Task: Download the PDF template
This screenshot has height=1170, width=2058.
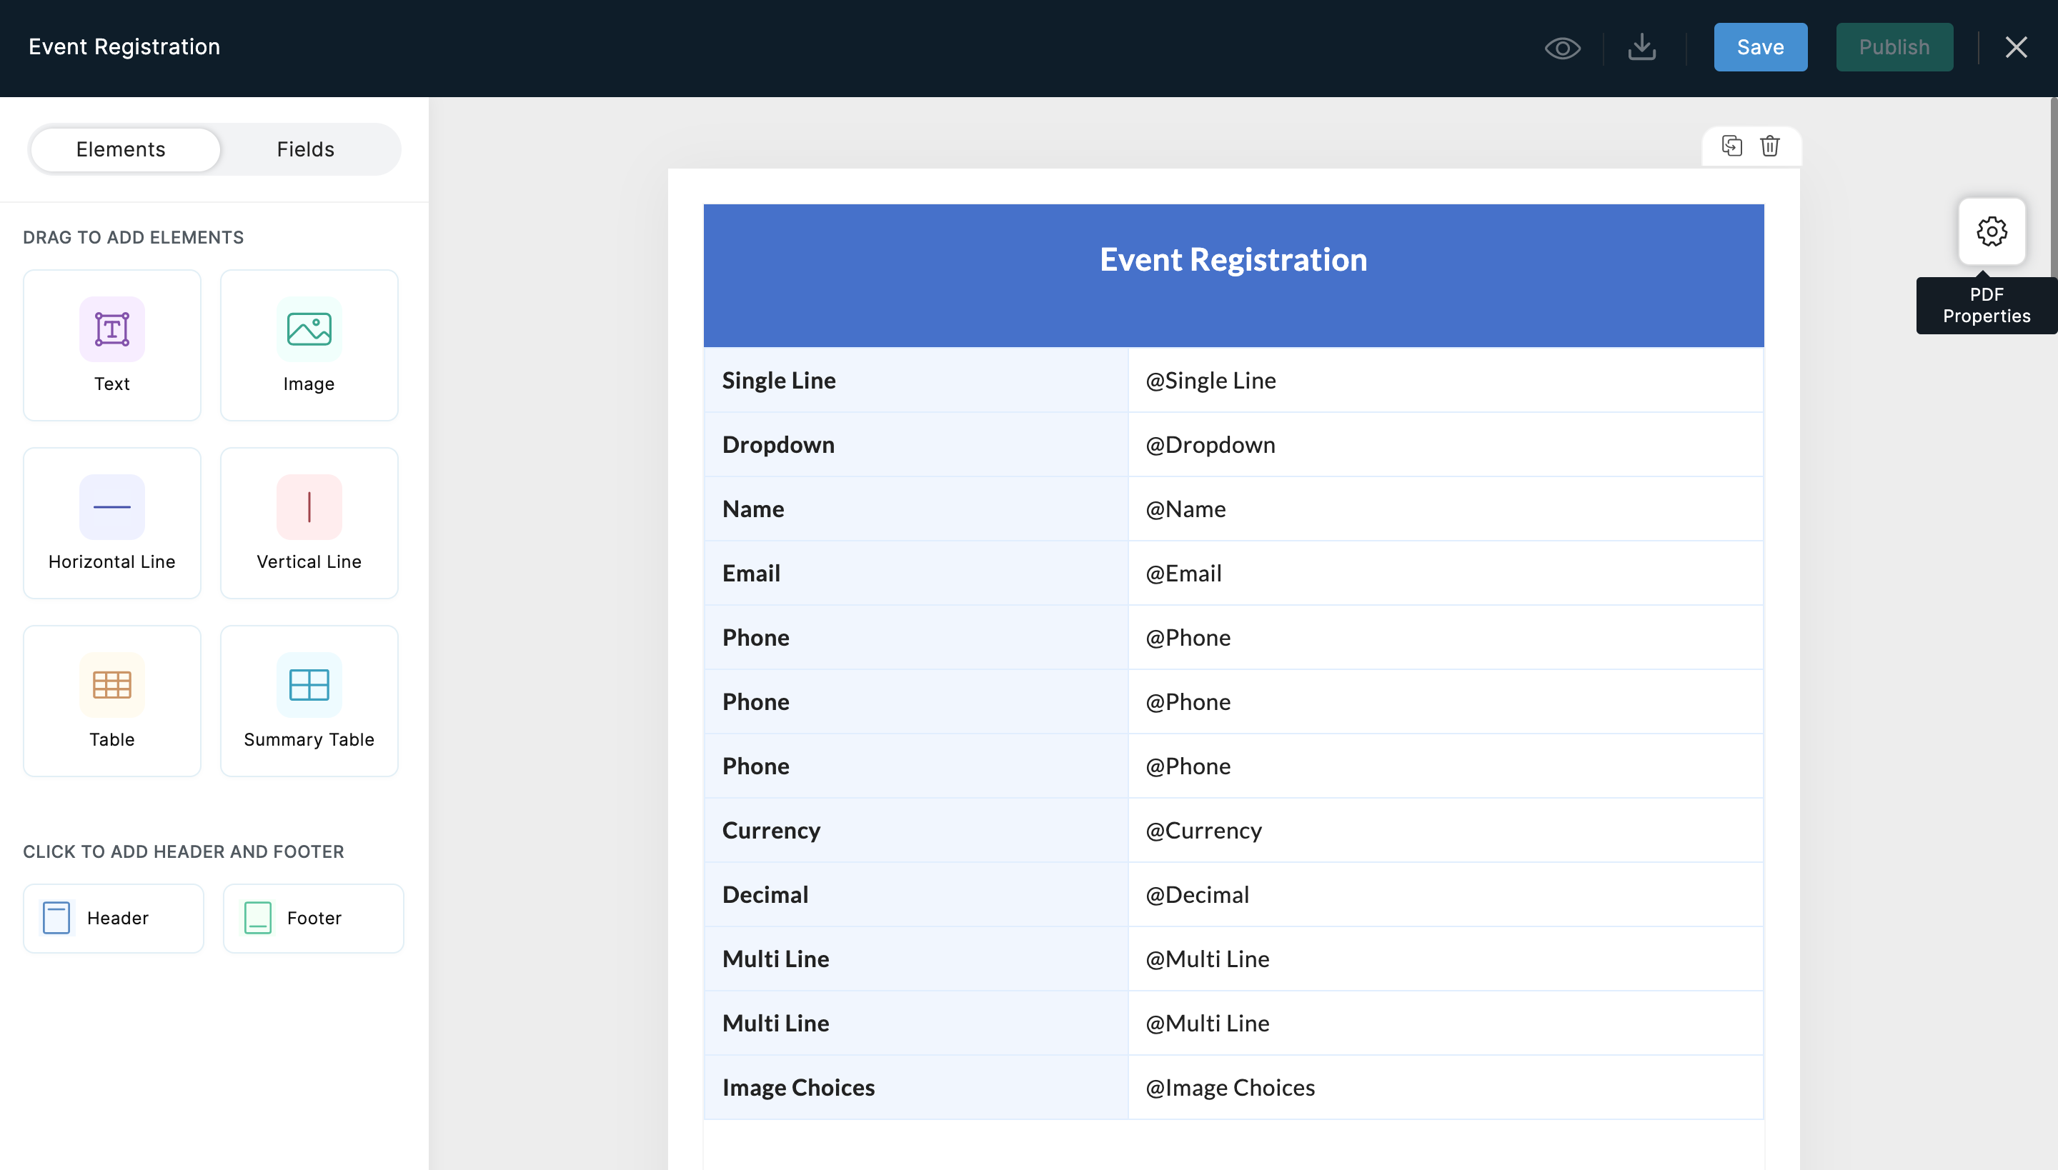Action: [x=1641, y=47]
